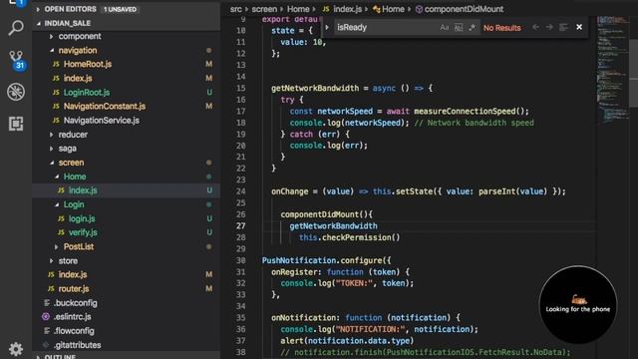Click getNetworkBandwidth on line 27
The height and width of the screenshot is (359, 638).
coord(333,226)
